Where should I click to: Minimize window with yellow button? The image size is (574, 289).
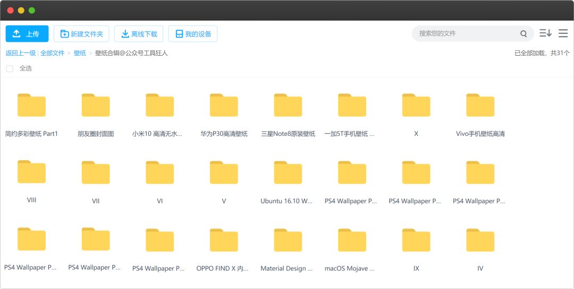click(x=21, y=10)
